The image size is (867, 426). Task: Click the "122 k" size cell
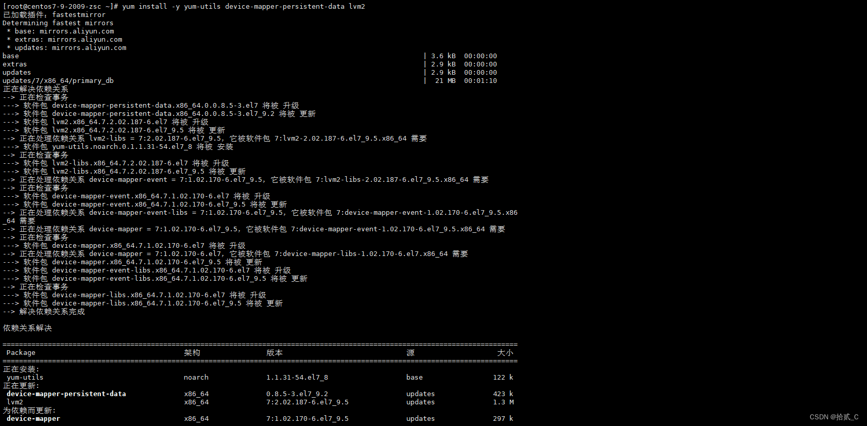[x=503, y=378]
